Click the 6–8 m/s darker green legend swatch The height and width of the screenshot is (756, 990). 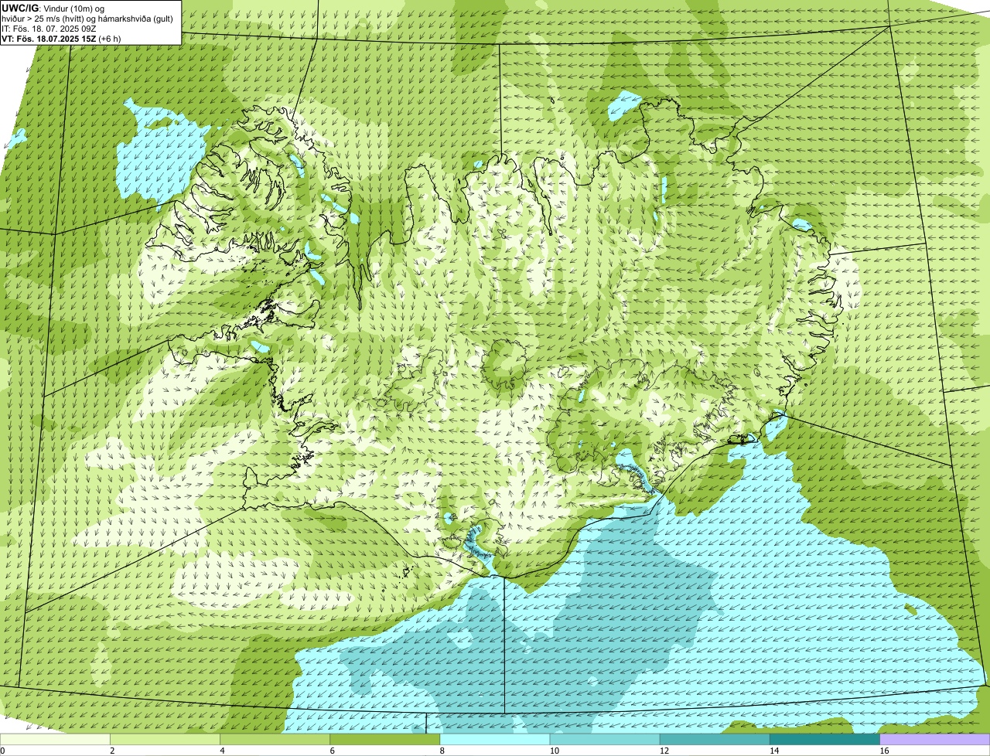click(385, 740)
